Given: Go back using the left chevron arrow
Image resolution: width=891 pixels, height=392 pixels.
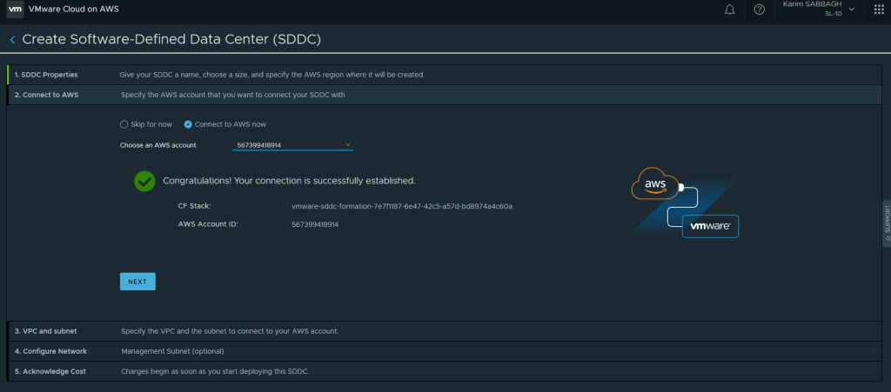Looking at the screenshot, I should [12, 40].
